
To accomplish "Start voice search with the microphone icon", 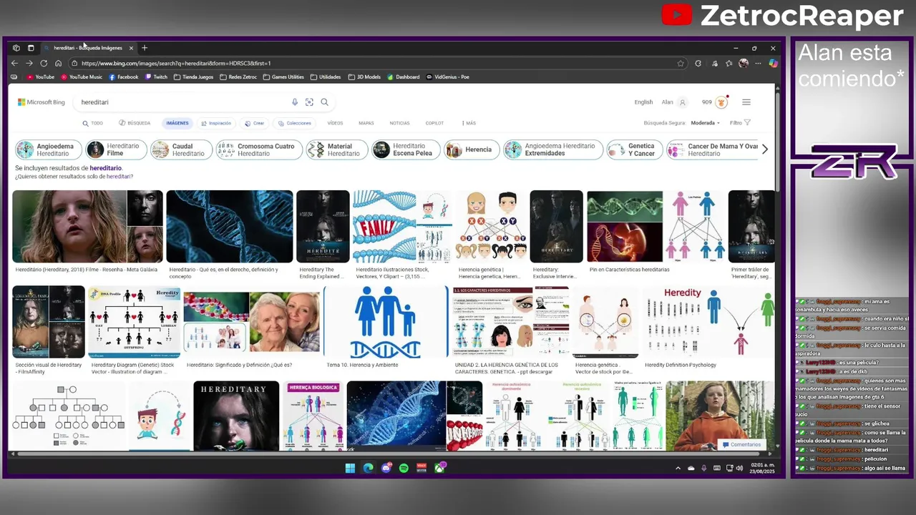I will (294, 102).
